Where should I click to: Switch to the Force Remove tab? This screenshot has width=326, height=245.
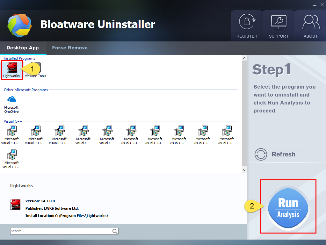[70, 48]
